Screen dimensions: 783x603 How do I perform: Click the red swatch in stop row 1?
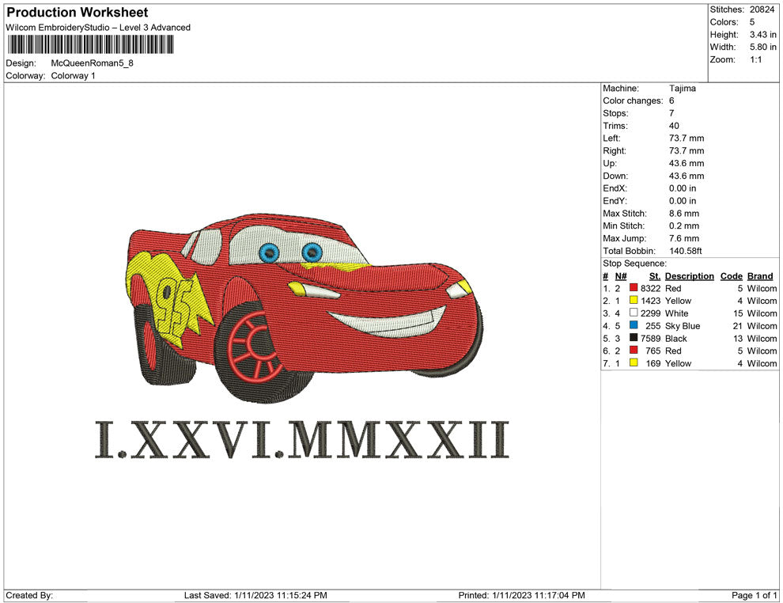(634, 288)
